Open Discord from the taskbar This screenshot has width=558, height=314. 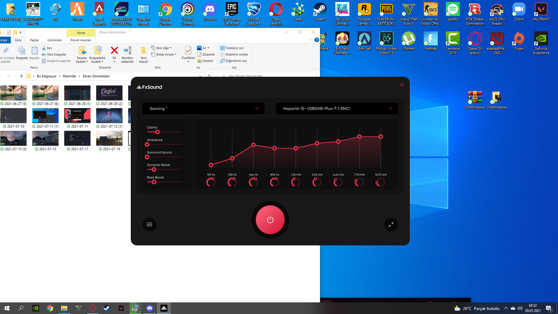(150, 308)
